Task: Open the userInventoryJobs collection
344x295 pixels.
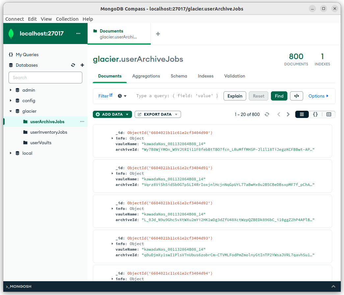Action: click(x=48, y=132)
